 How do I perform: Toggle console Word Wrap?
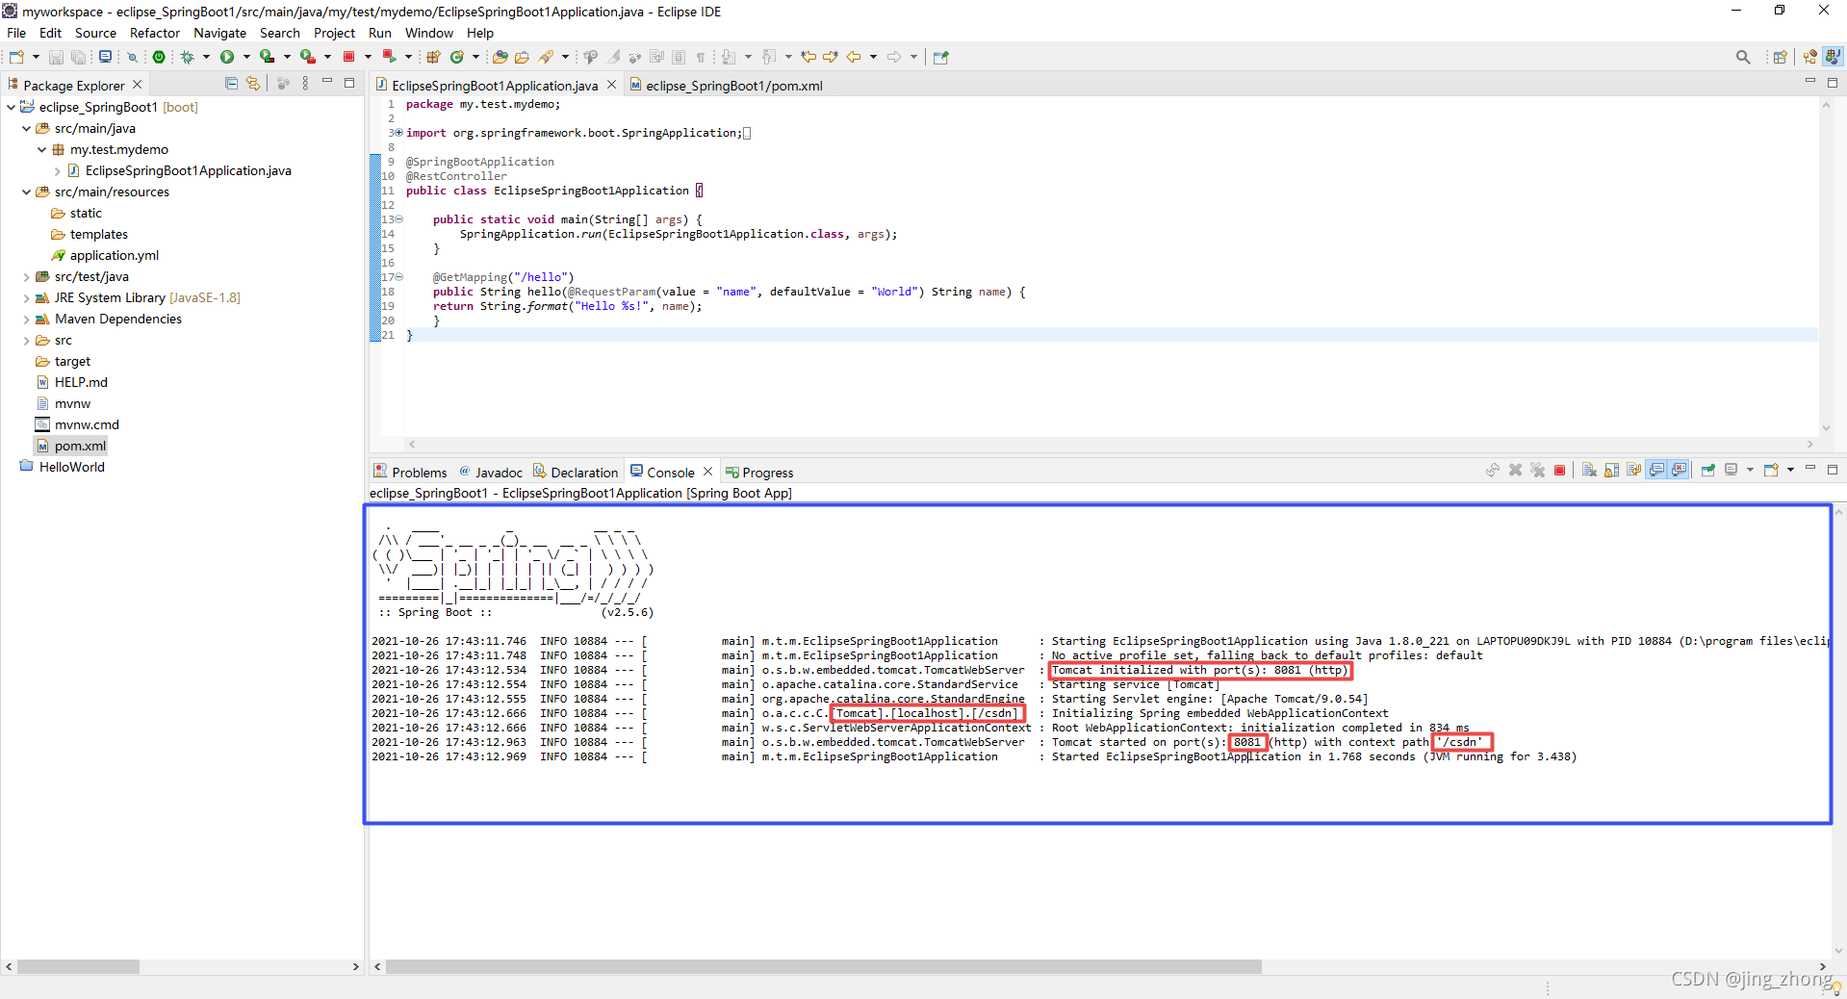(1633, 470)
